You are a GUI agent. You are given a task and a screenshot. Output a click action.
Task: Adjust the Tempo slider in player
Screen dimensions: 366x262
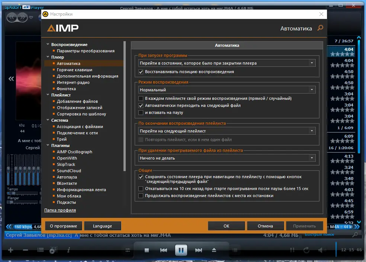coord(22,193)
